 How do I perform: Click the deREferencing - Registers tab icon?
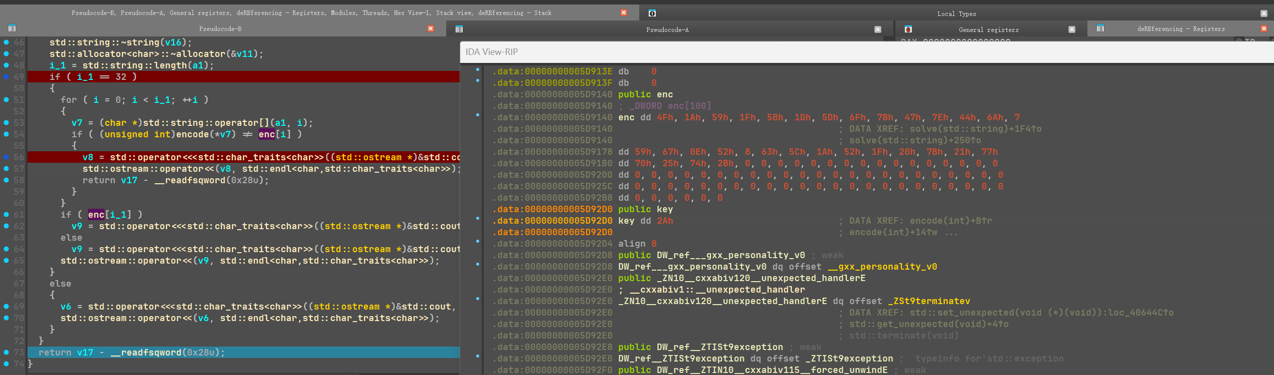[1100, 28]
